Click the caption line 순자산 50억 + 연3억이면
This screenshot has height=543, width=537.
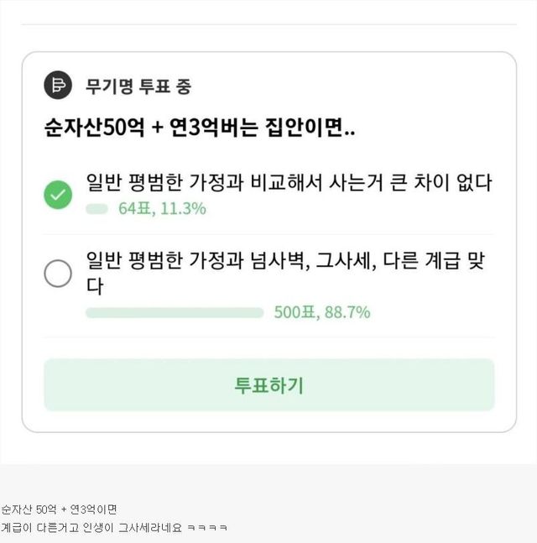click(x=59, y=509)
